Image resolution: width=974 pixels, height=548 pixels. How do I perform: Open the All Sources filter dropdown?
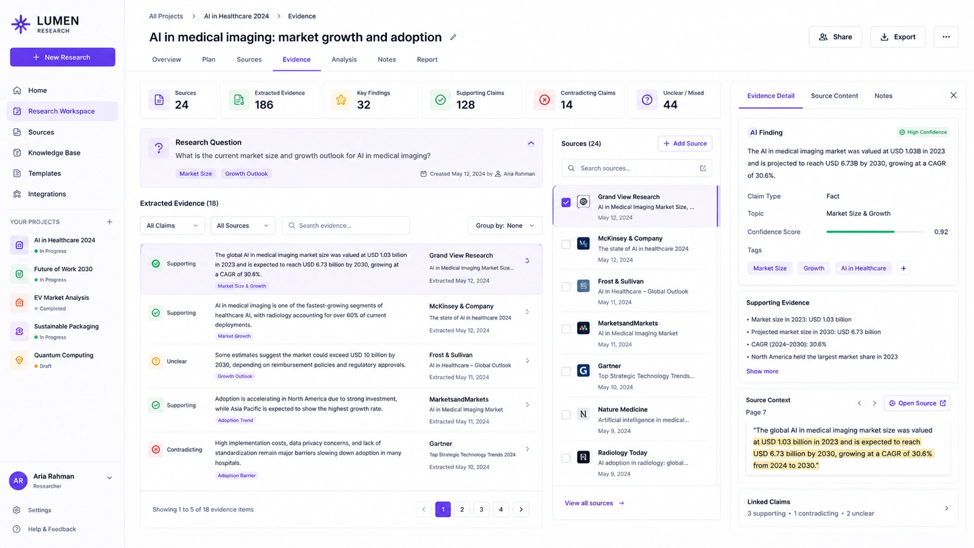[243, 225]
